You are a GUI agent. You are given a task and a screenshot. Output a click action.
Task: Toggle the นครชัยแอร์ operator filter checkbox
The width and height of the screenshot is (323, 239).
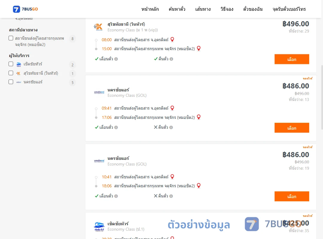[x=11, y=82]
